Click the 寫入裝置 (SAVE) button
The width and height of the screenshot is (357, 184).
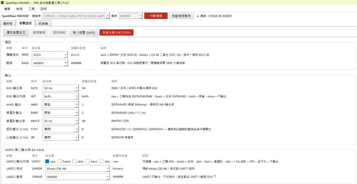click(84, 32)
